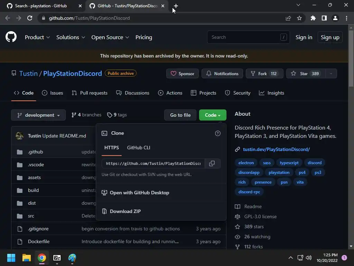The width and height of the screenshot is (354, 266).
Task: Click the discord-rpc topic tag
Action: pos(249,192)
